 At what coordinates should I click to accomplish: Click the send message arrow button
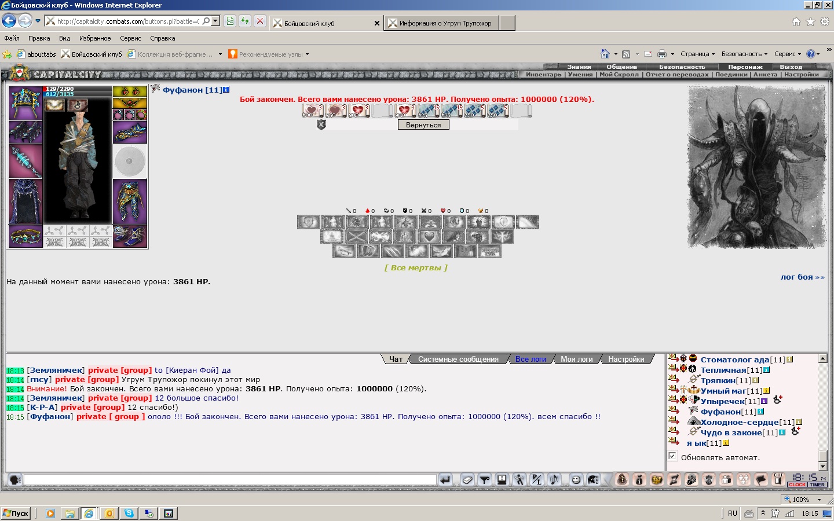tap(445, 479)
